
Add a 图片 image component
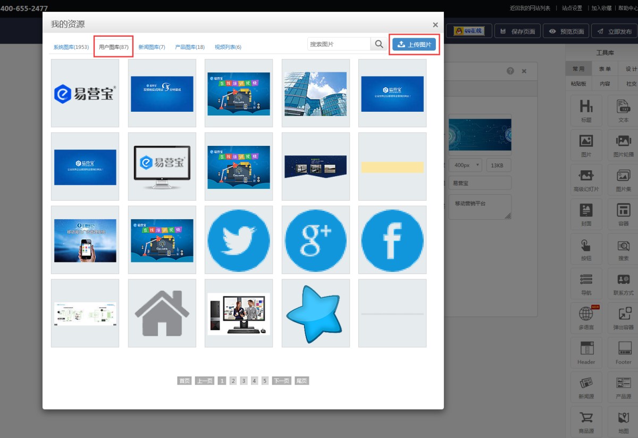pyautogui.click(x=586, y=145)
